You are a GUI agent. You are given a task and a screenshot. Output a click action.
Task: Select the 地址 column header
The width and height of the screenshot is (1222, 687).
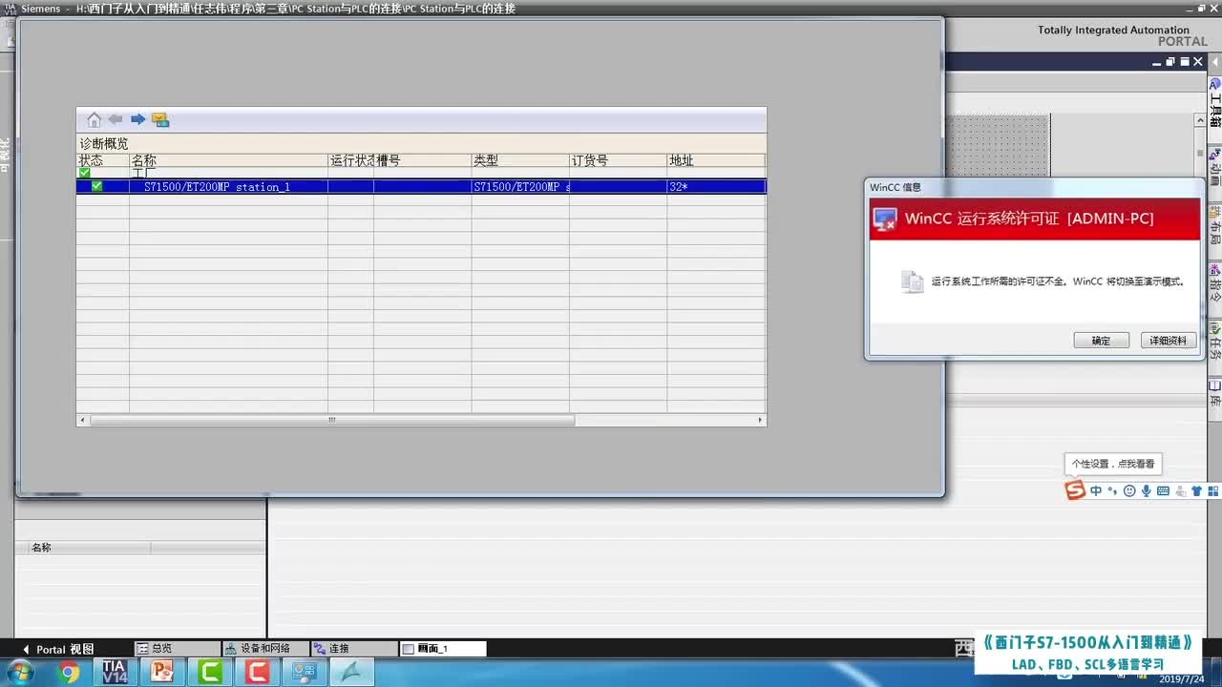tap(716, 160)
